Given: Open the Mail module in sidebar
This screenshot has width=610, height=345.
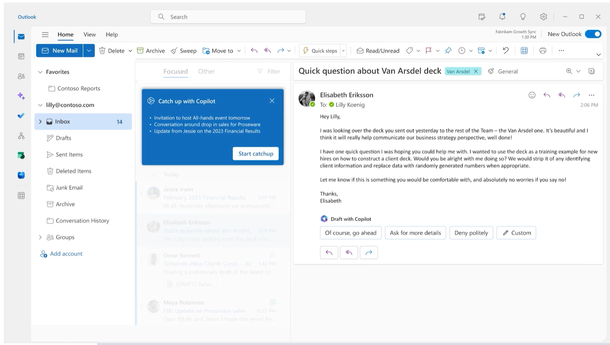Looking at the screenshot, I should (21, 37).
